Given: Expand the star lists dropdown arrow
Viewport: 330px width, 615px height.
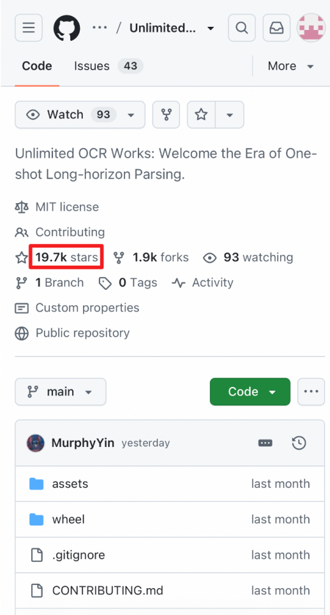Looking at the screenshot, I should [x=230, y=114].
